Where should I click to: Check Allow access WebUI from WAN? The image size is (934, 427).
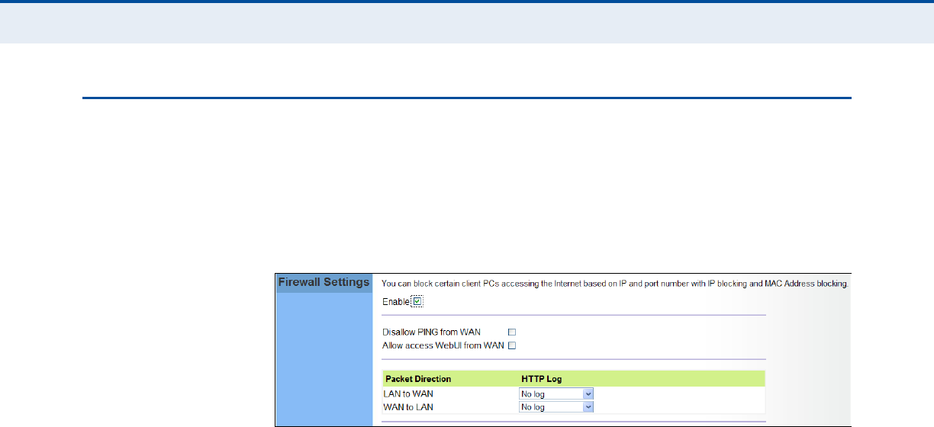(513, 345)
